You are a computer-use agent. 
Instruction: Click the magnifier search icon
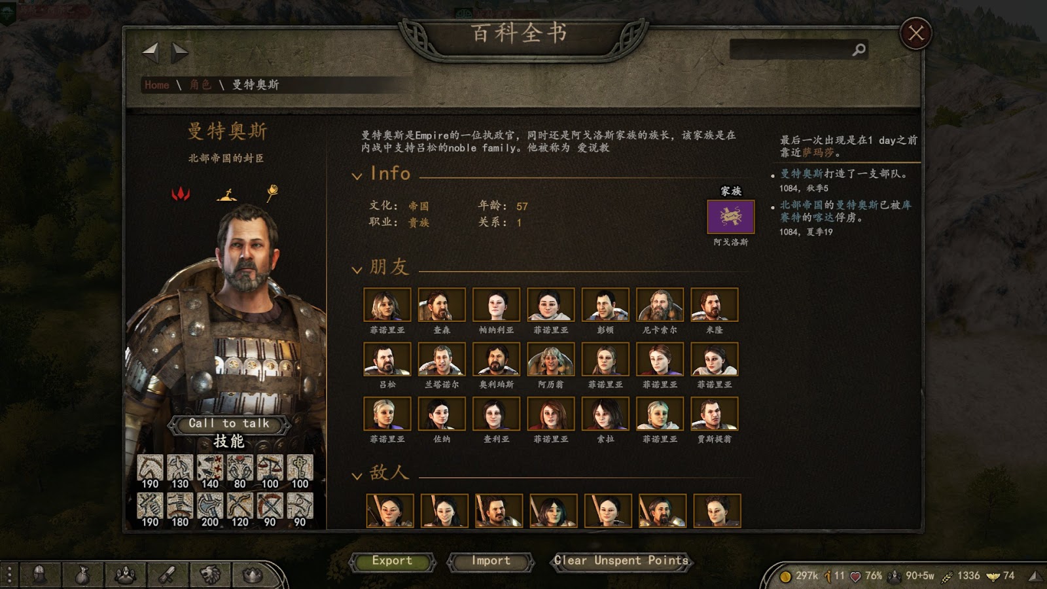859,50
